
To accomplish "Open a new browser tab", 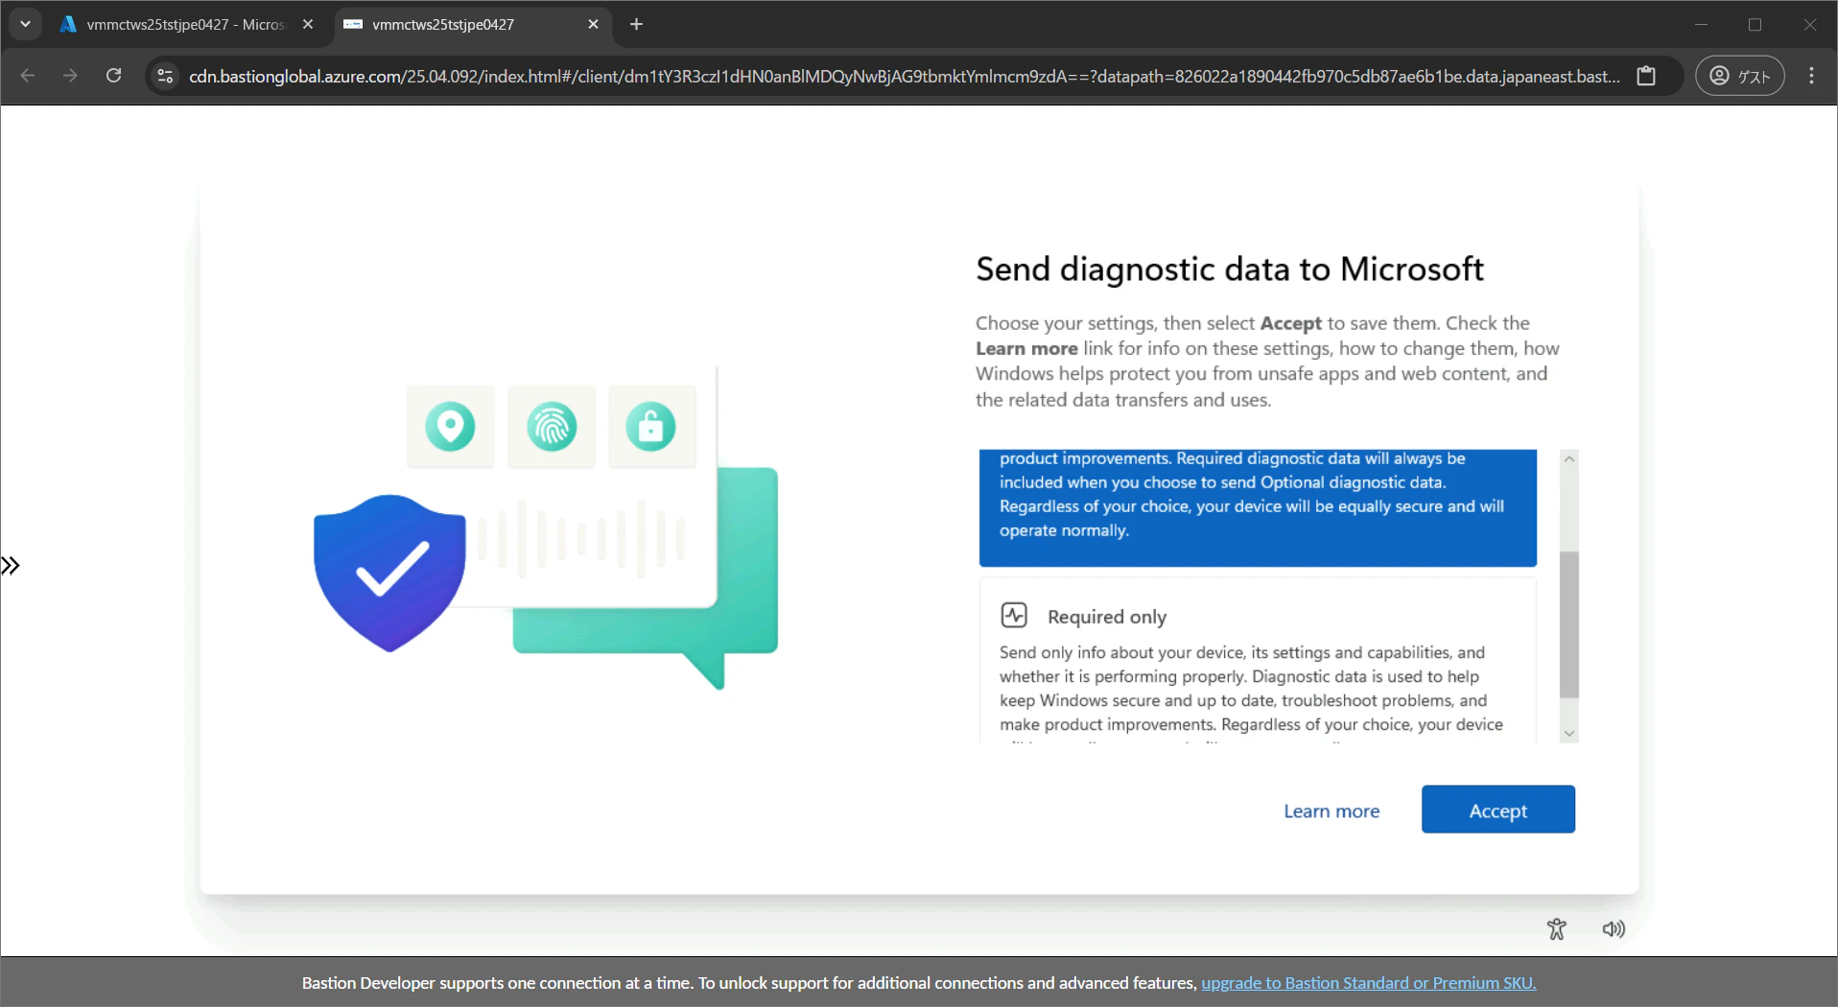I will click(x=636, y=25).
